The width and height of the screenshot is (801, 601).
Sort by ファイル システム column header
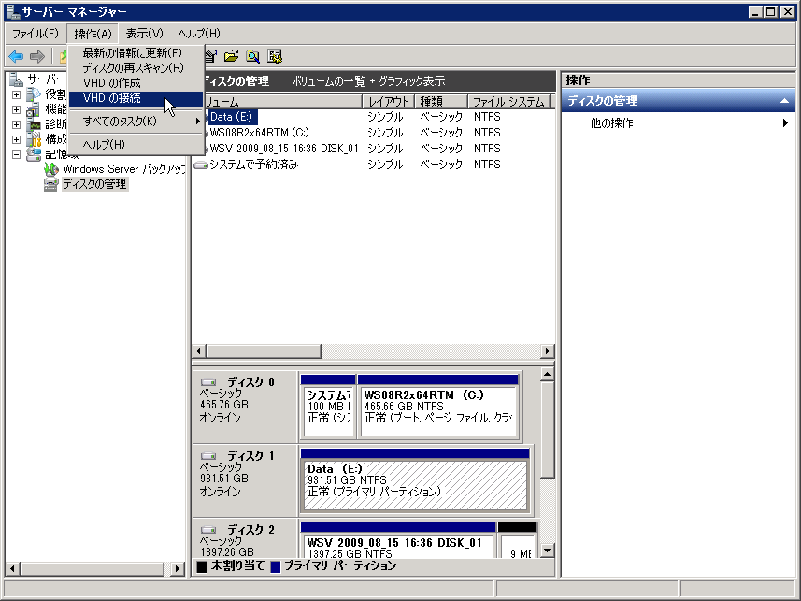508,102
